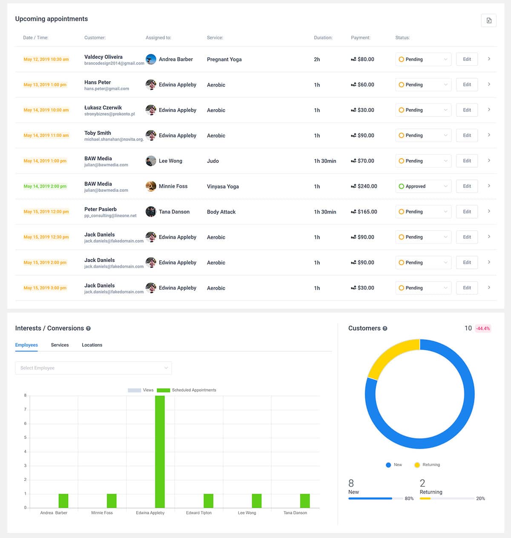Click Edit for the Judo appointment
The width and height of the screenshot is (511, 538).
coord(467,161)
